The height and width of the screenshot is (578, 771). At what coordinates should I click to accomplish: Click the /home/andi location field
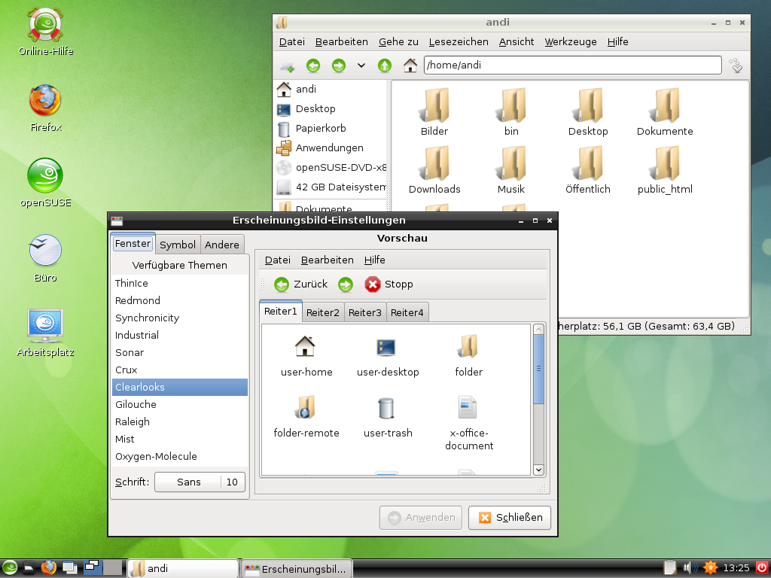point(572,65)
